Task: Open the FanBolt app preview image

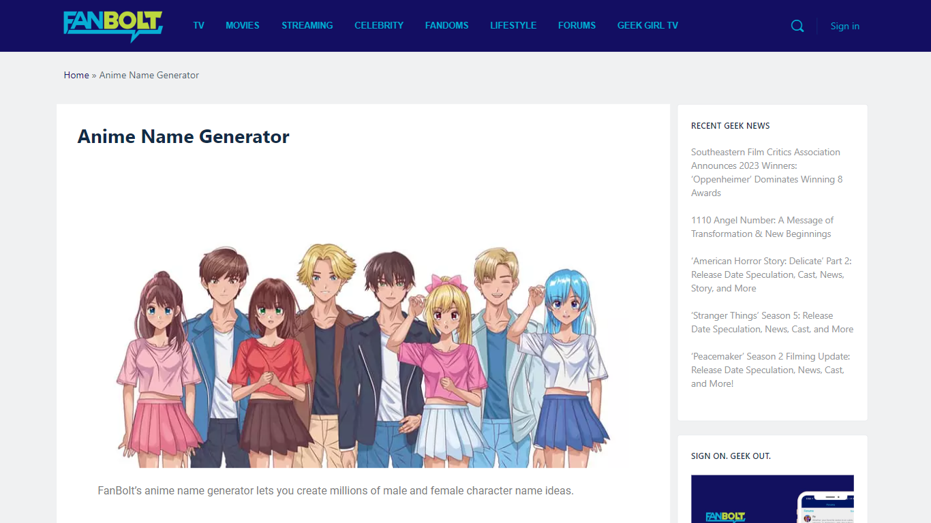Action: (x=772, y=499)
